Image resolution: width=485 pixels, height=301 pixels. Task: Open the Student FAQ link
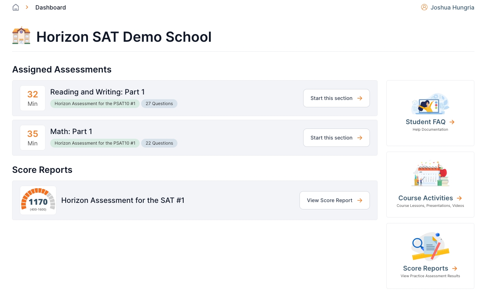pyautogui.click(x=430, y=122)
